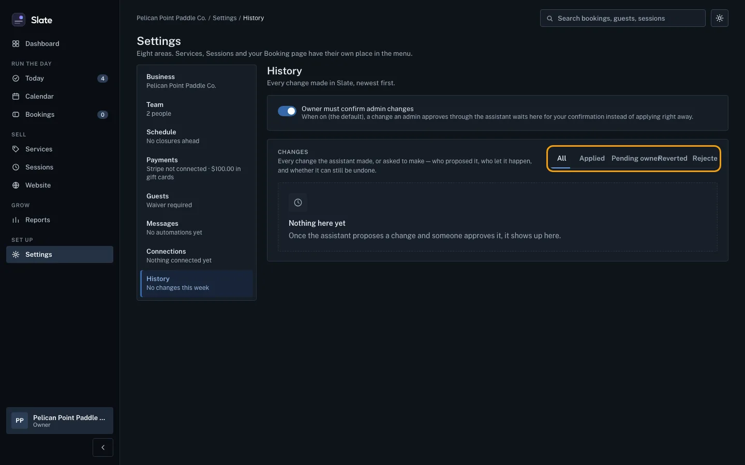
Task: Select the All changes tab
Action: coord(561,159)
